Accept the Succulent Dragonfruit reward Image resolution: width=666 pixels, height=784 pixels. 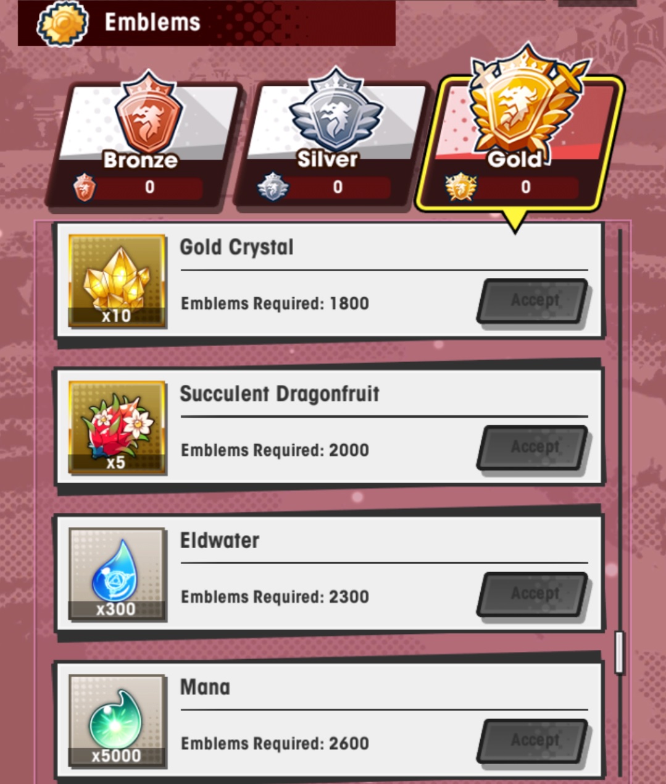[533, 447]
